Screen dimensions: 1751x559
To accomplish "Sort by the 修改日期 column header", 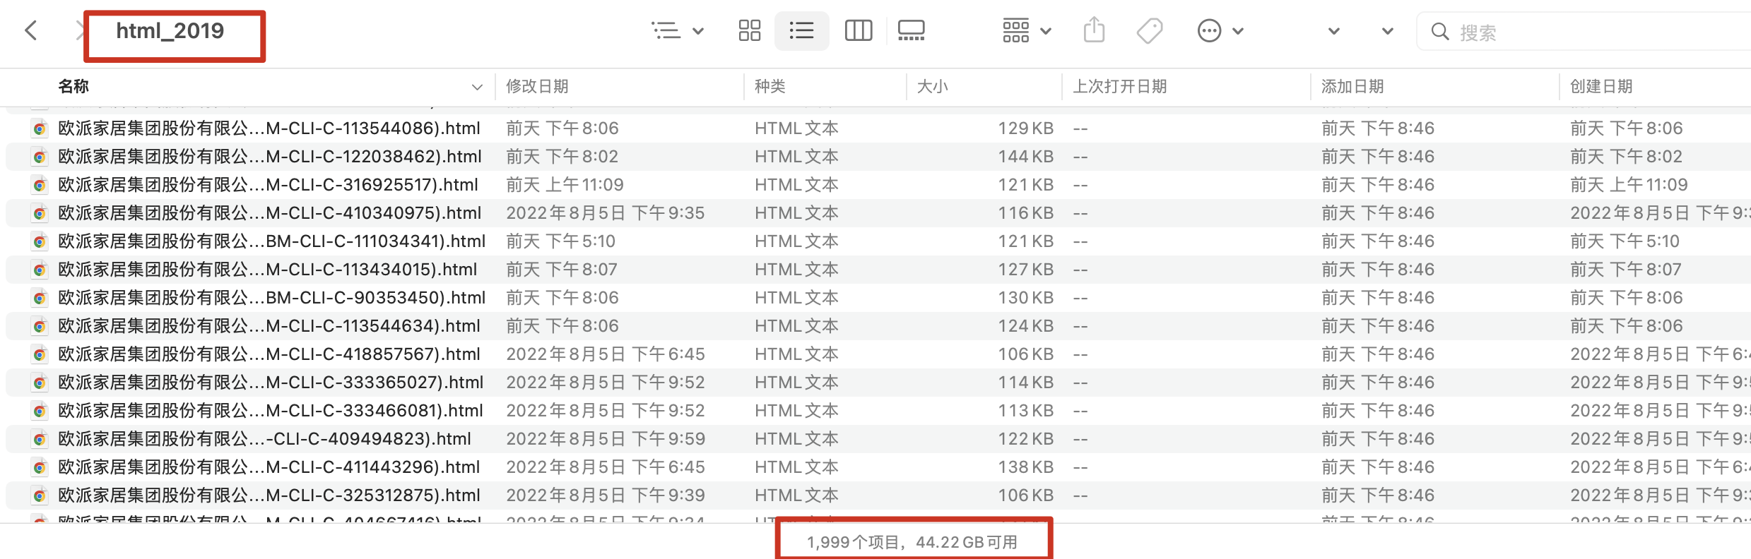I will click(x=538, y=87).
